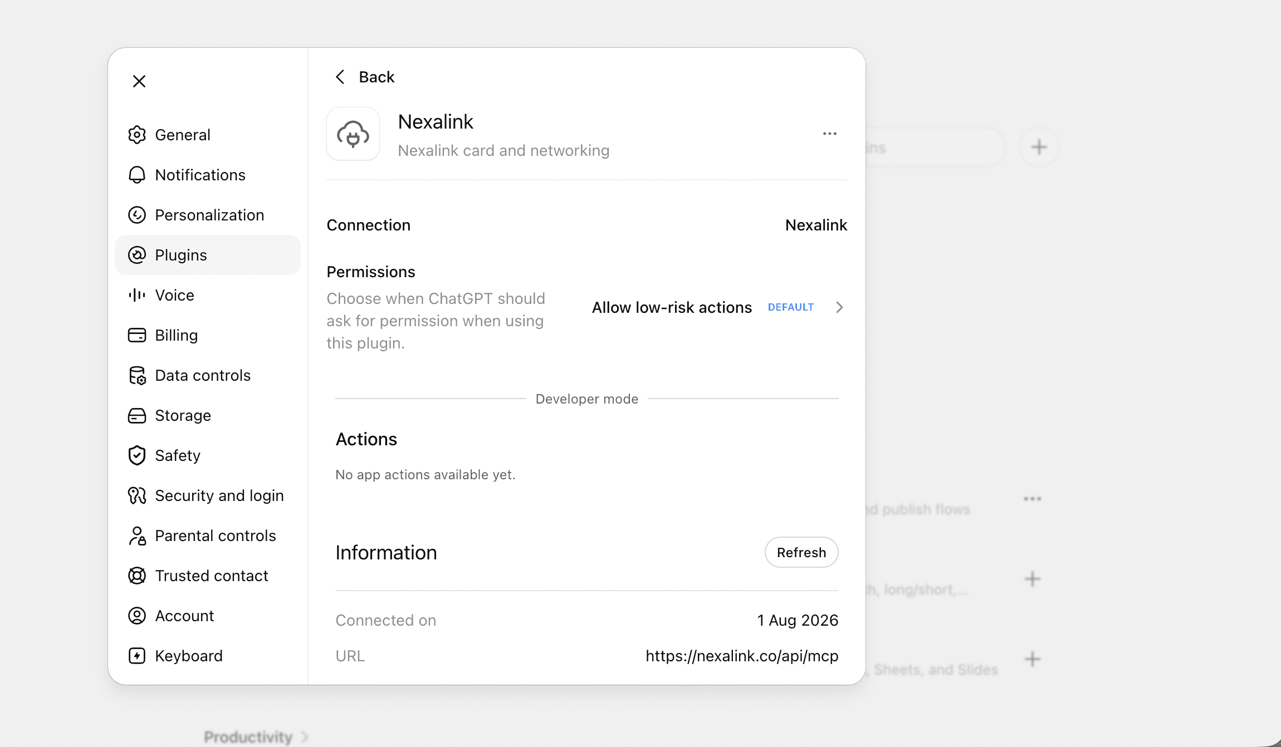Expand the chevron next to Productivity

tap(305, 737)
